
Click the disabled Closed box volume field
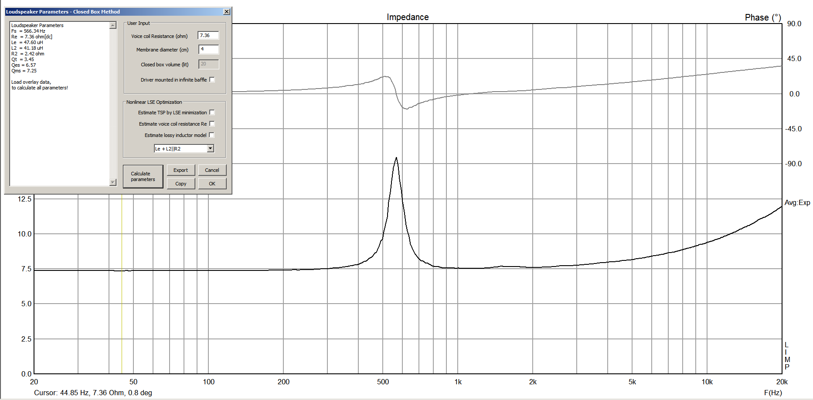coord(208,64)
